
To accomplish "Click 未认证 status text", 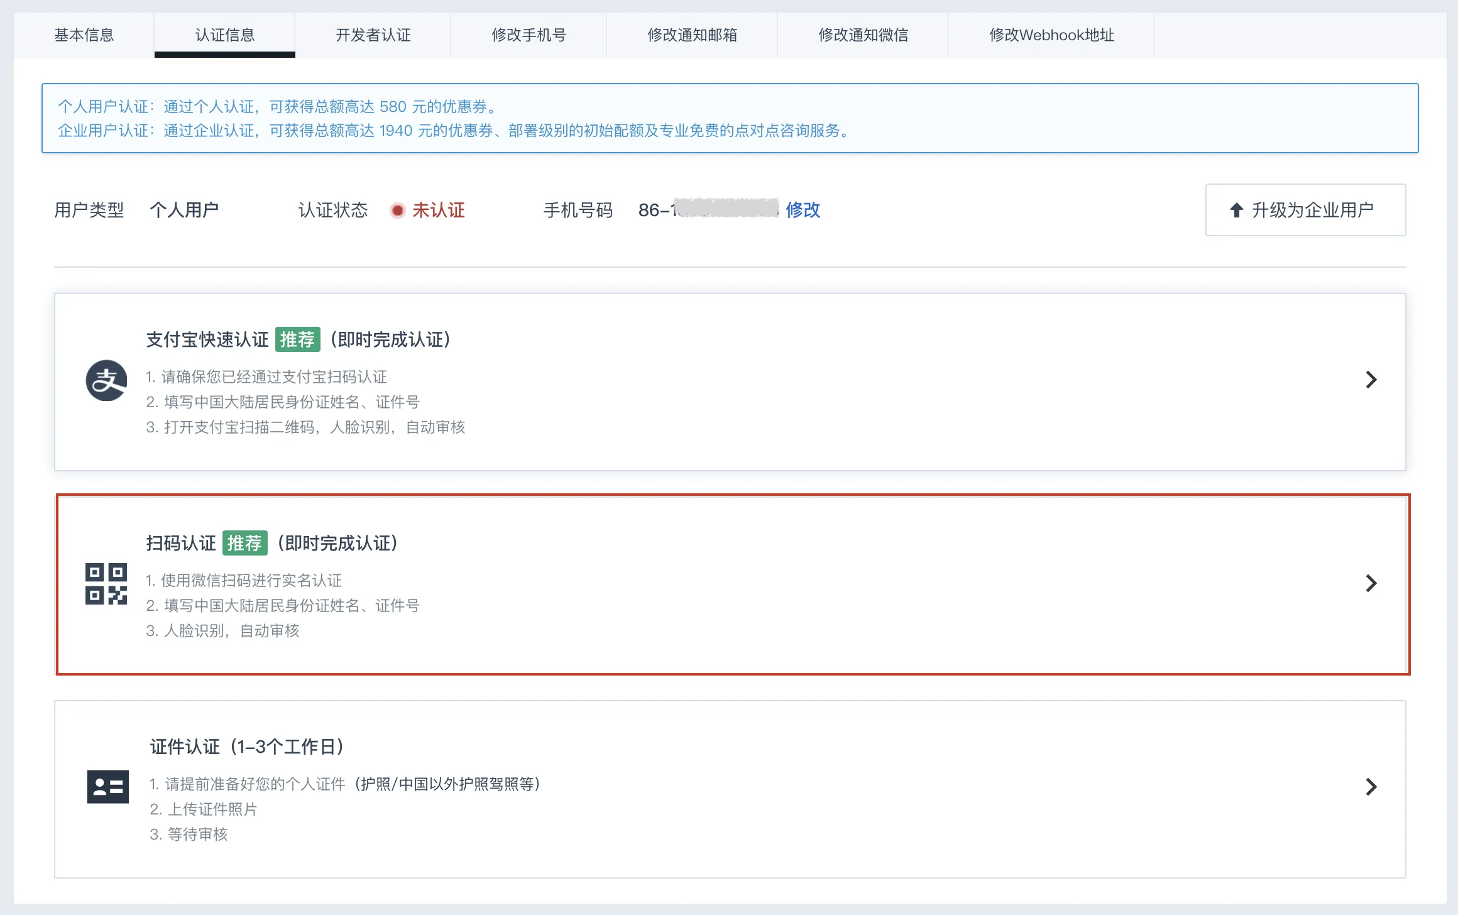I will [x=439, y=211].
